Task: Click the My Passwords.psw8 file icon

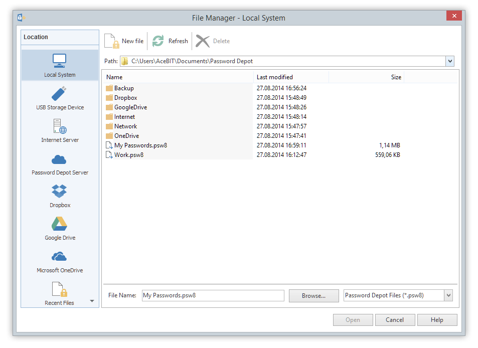Action: (x=109, y=145)
